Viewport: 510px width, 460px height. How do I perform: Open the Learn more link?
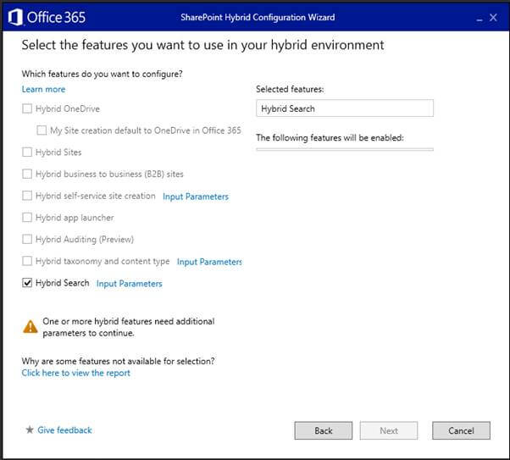point(43,89)
